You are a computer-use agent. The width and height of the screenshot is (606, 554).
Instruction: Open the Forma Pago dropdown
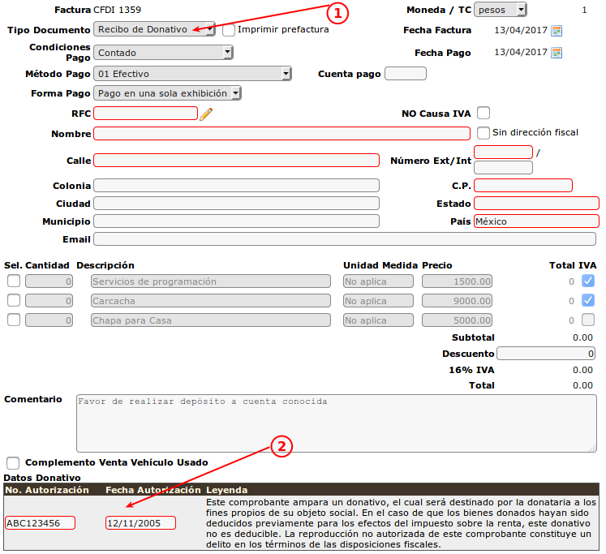pos(167,93)
